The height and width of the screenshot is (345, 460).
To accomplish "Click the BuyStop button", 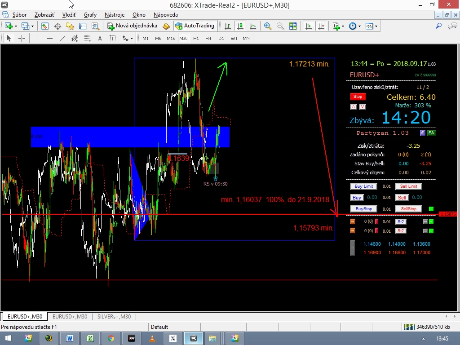I will pyautogui.click(x=364, y=209).
